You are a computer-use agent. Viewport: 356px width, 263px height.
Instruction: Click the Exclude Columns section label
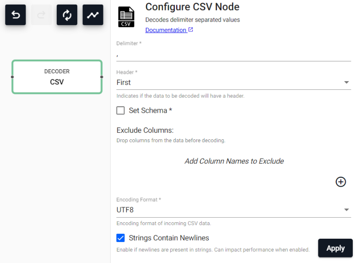point(145,131)
